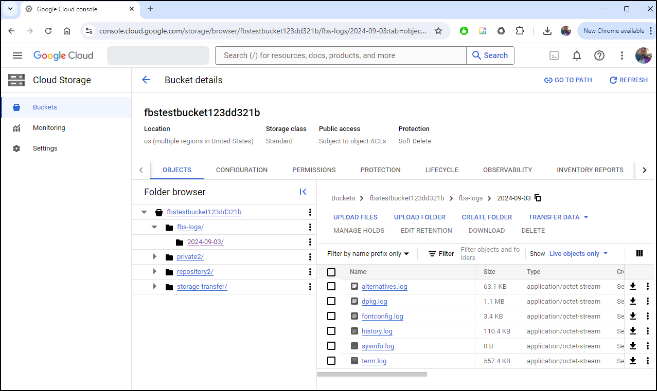Collapse the Folder browser panel
This screenshot has width=657, height=391.
pos(303,192)
